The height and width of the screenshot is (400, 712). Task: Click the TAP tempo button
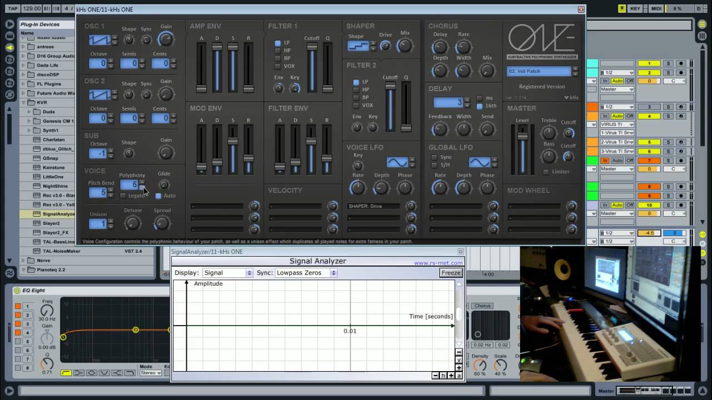13,8
